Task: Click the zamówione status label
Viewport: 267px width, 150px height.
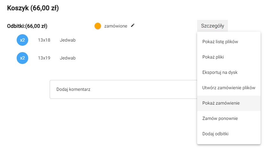Action: pos(116,26)
